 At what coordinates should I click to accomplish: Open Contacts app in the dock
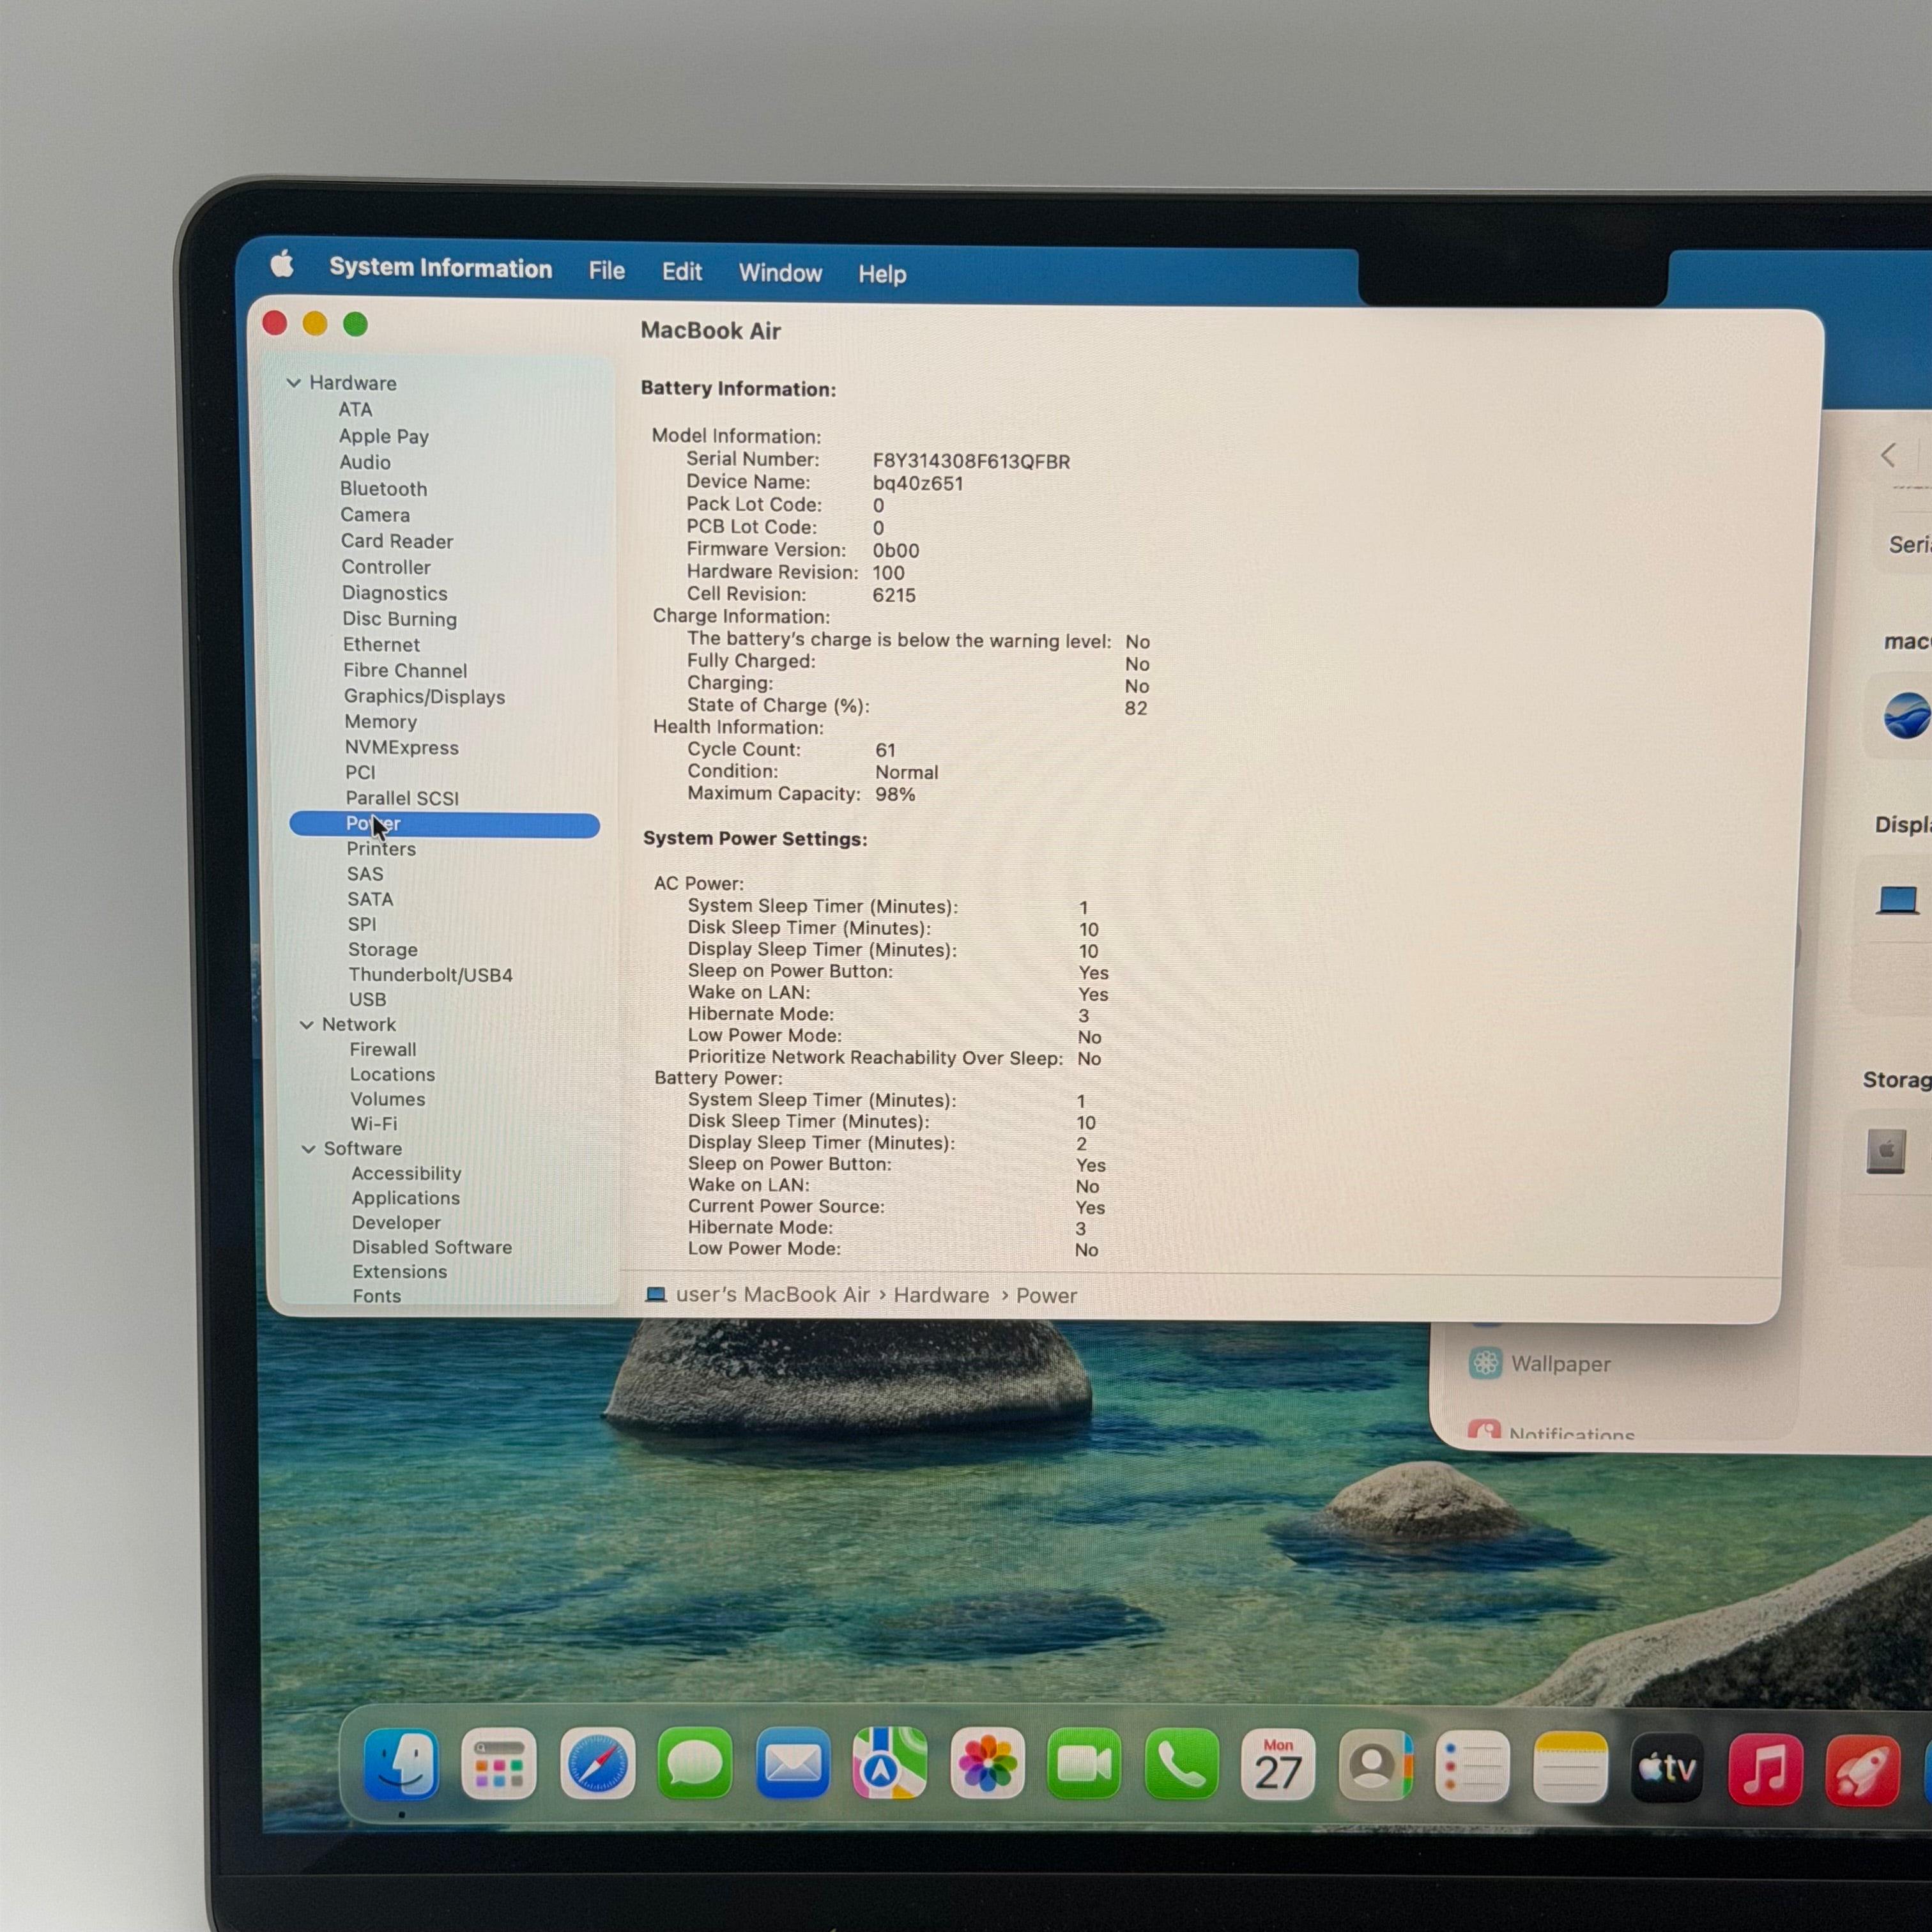1376,1766
